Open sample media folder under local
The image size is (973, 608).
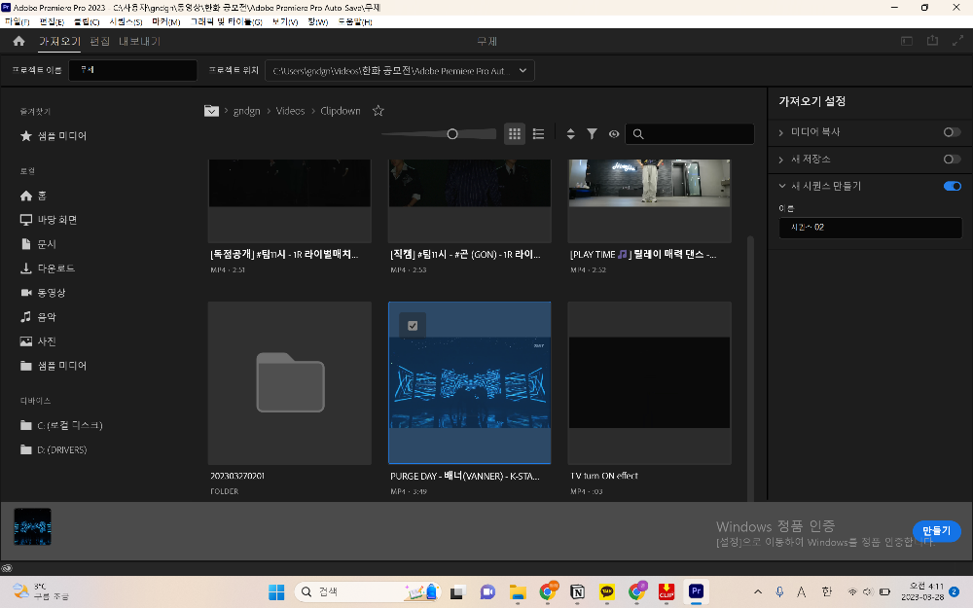54,366
